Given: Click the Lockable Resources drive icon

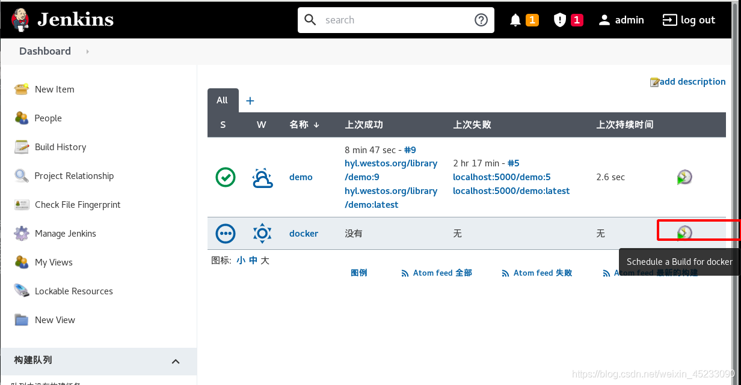Looking at the screenshot, I should point(22,291).
